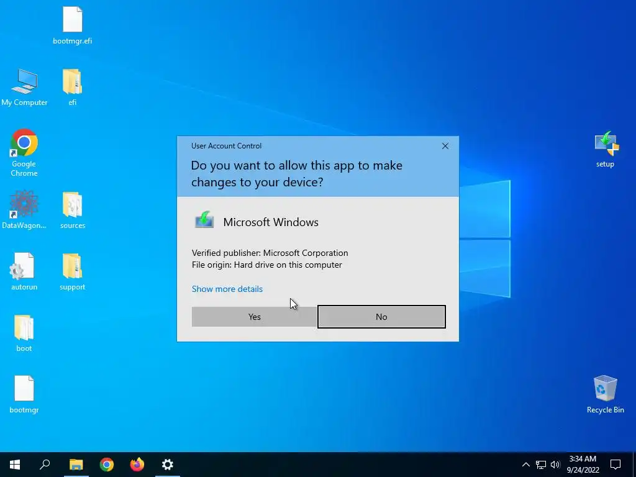Open the volume speaker tray icon
636x477 pixels.
pos(555,465)
